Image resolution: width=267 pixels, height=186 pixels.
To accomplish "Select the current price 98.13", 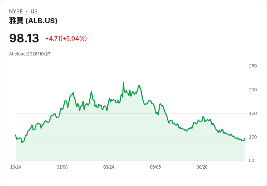I will point(24,38).
